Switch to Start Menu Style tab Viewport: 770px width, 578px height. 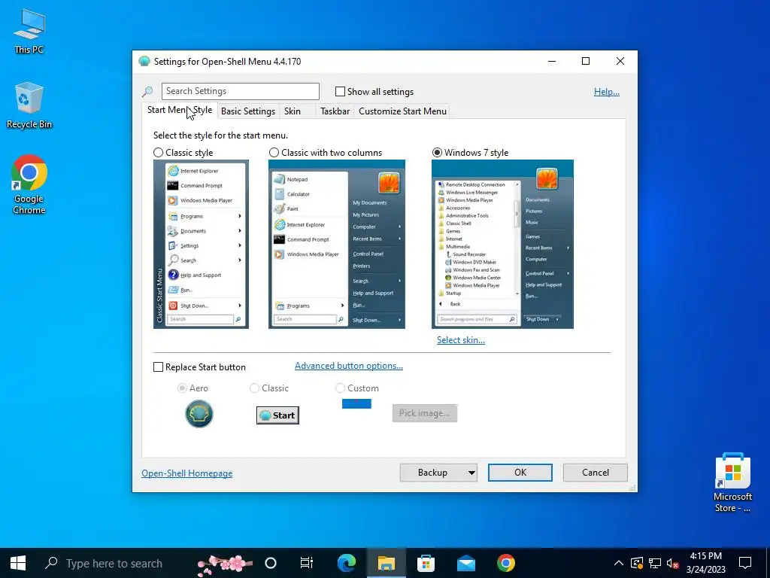tap(180, 110)
